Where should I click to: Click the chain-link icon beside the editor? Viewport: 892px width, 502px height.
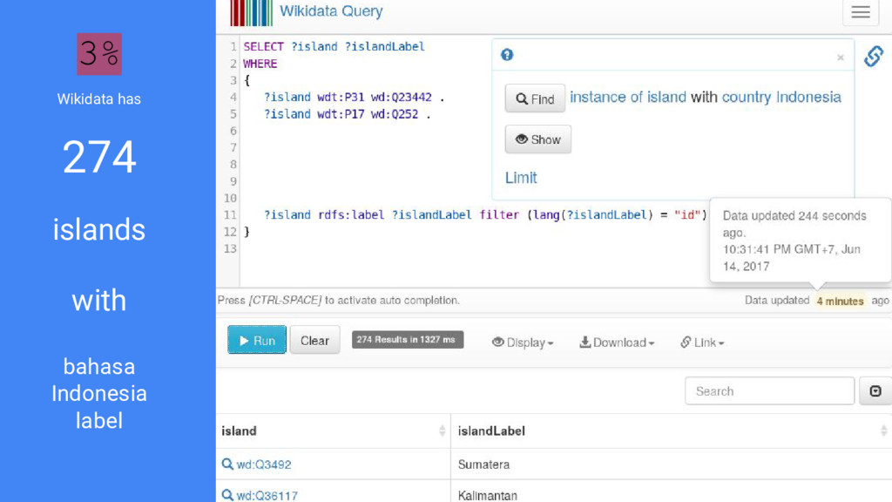(873, 56)
